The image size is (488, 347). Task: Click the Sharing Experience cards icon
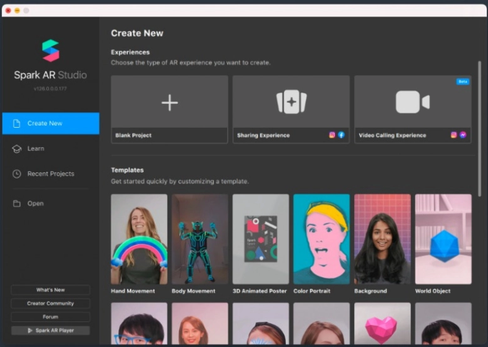292,102
